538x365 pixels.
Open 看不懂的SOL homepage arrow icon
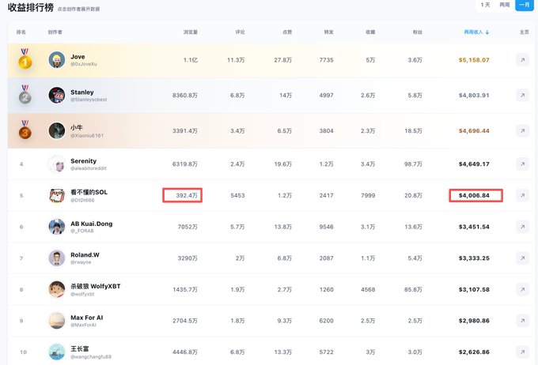pyautogui.click(x=522, y=195)
